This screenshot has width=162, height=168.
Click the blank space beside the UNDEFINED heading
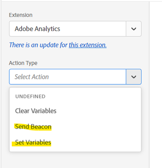point(92,97)
